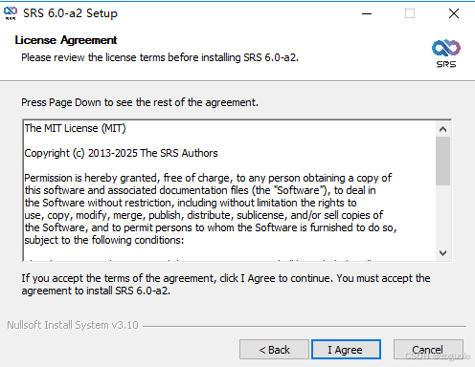The image size is (475, 367).
Task: Click the license scrollbar down arrow
Action: 442,253
